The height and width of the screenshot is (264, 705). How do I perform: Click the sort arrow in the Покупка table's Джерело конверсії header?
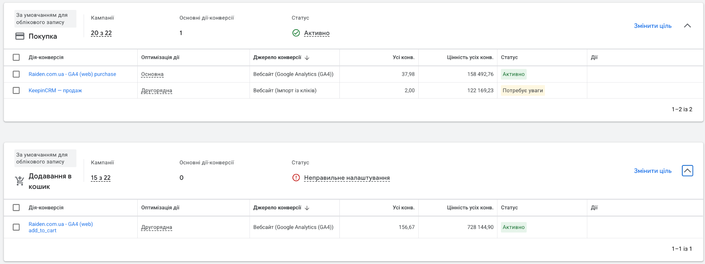point(307,58)
